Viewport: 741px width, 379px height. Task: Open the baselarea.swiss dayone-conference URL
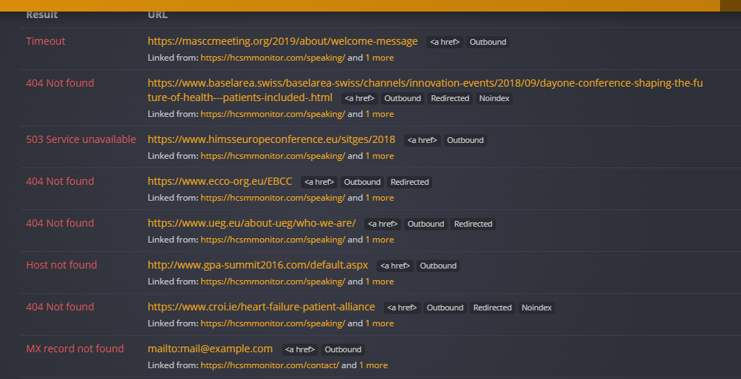click(424, 83)
